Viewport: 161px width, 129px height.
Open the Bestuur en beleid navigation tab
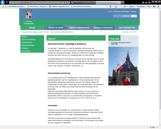tap(56, 27)
